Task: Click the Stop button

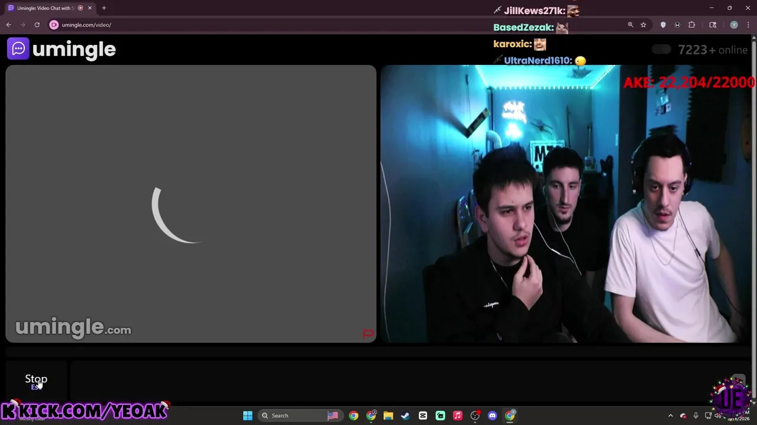Action: [36, 381]
